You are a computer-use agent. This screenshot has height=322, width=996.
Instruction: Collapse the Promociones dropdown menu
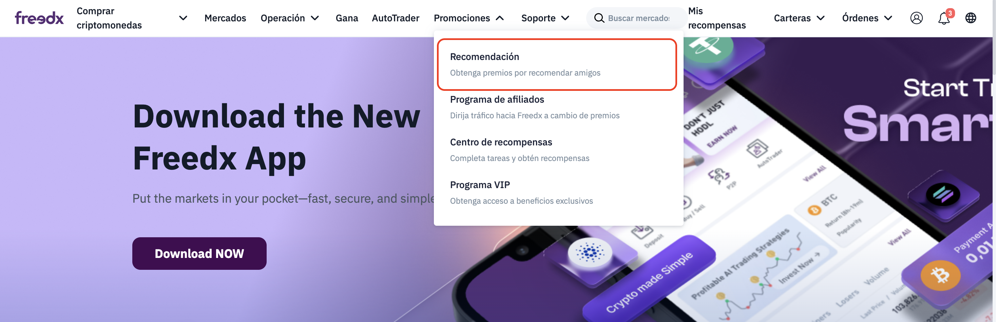pos(468,18)
